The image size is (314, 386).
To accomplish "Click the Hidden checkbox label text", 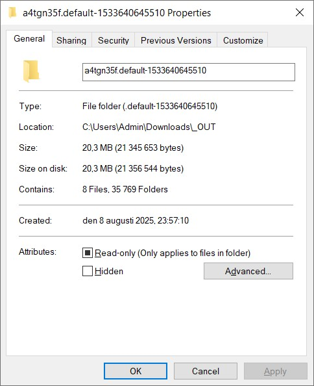I will [x=109, y=271].
